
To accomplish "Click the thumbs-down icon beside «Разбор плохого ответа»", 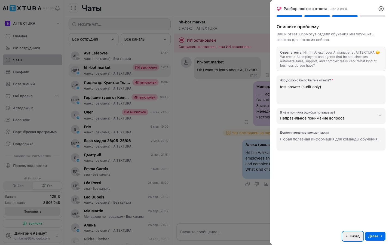I will [279, 9].
